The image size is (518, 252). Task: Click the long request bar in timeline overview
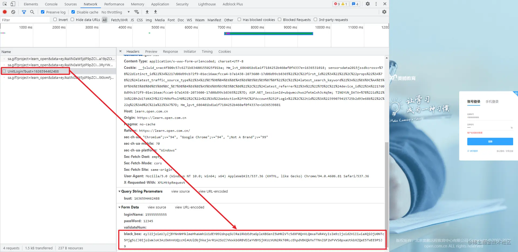[268, 33]
